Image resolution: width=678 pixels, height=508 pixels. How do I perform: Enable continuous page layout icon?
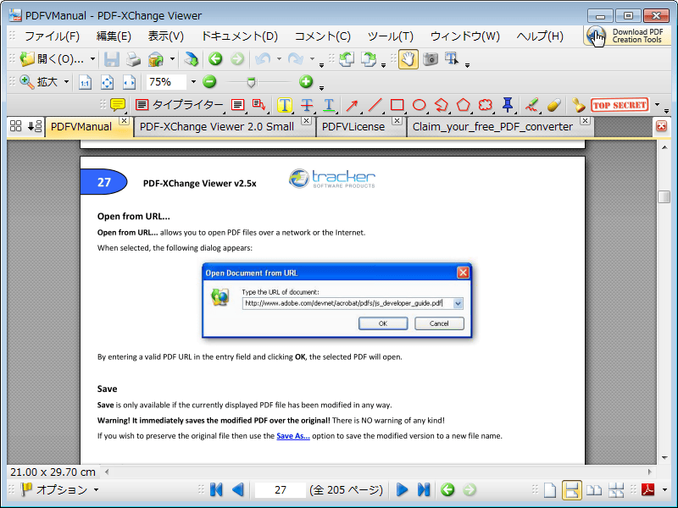click(571, 490)
